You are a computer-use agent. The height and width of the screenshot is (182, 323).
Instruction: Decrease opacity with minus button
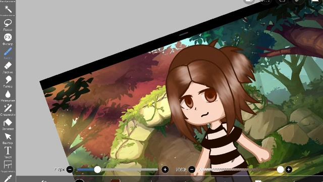(x=192, y=170)
